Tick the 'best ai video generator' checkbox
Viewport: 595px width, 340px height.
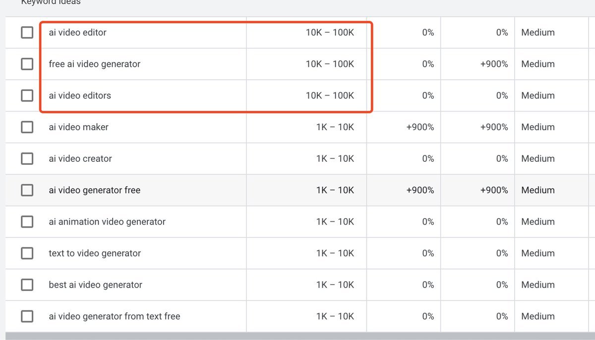click(27, 285)
